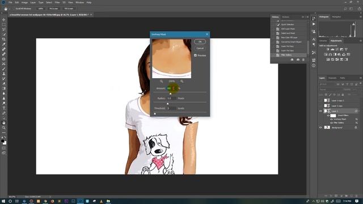This screenshot has height=204, width=363.
Task: Hide the Background layer eye
Action: [320, 127]
